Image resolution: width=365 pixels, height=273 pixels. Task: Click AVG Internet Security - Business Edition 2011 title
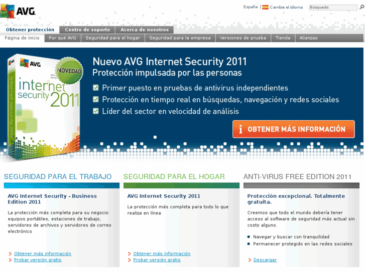coord(52,199)
